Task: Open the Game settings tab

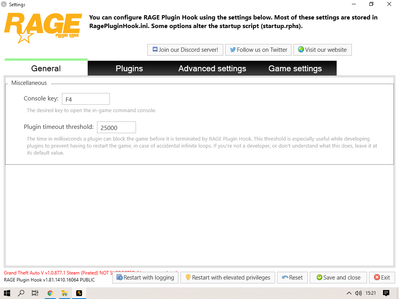Action: pos(295,68)
